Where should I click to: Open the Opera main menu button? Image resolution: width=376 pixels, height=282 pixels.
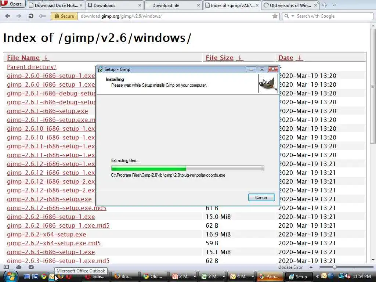[12, 4]
